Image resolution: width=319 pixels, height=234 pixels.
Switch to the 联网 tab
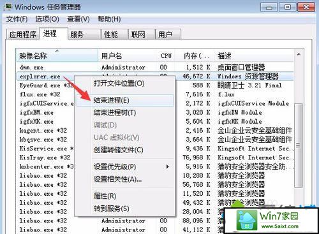(x=141, y=34)
